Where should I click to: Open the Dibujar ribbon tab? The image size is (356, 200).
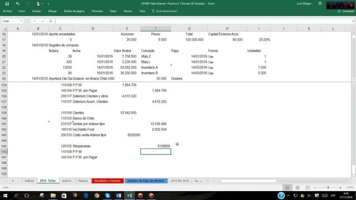(52, 11)
